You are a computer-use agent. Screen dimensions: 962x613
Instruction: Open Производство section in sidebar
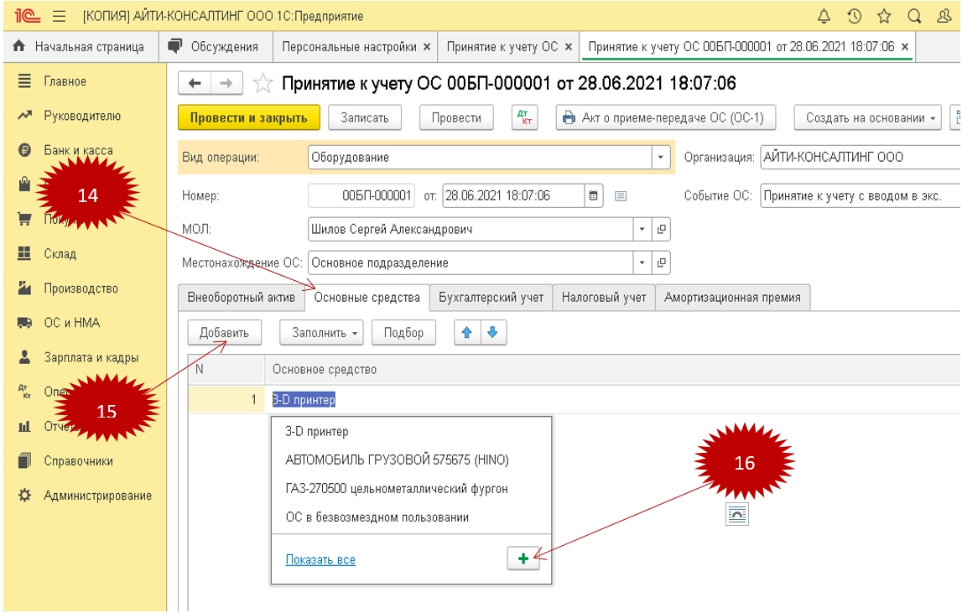(81, 288)
